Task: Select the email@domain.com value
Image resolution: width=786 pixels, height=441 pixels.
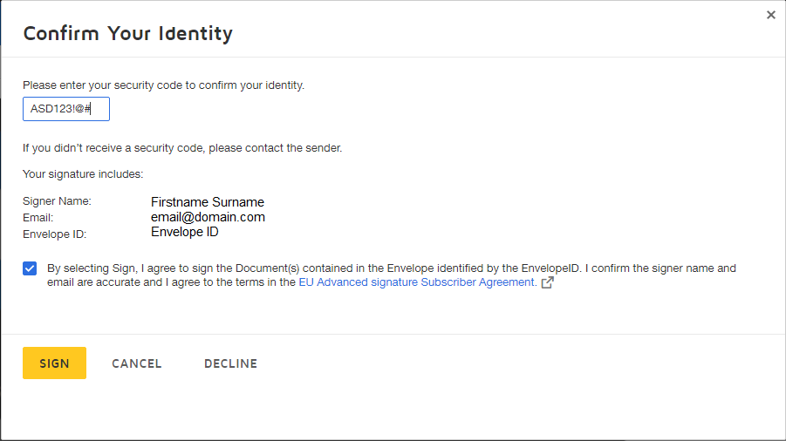Action: click(208, 217)
